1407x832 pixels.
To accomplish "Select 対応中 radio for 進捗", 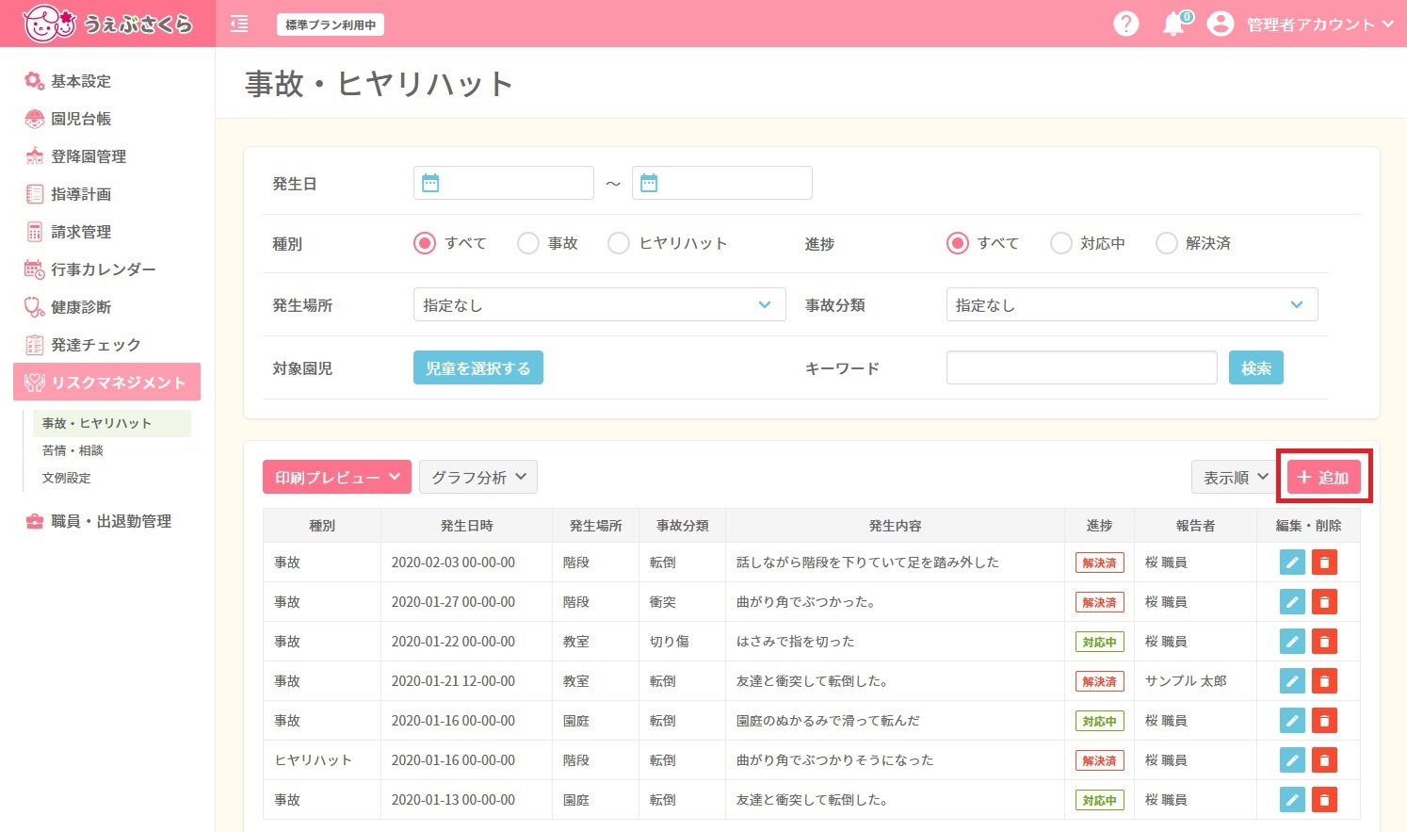I will pos(1061,243).
